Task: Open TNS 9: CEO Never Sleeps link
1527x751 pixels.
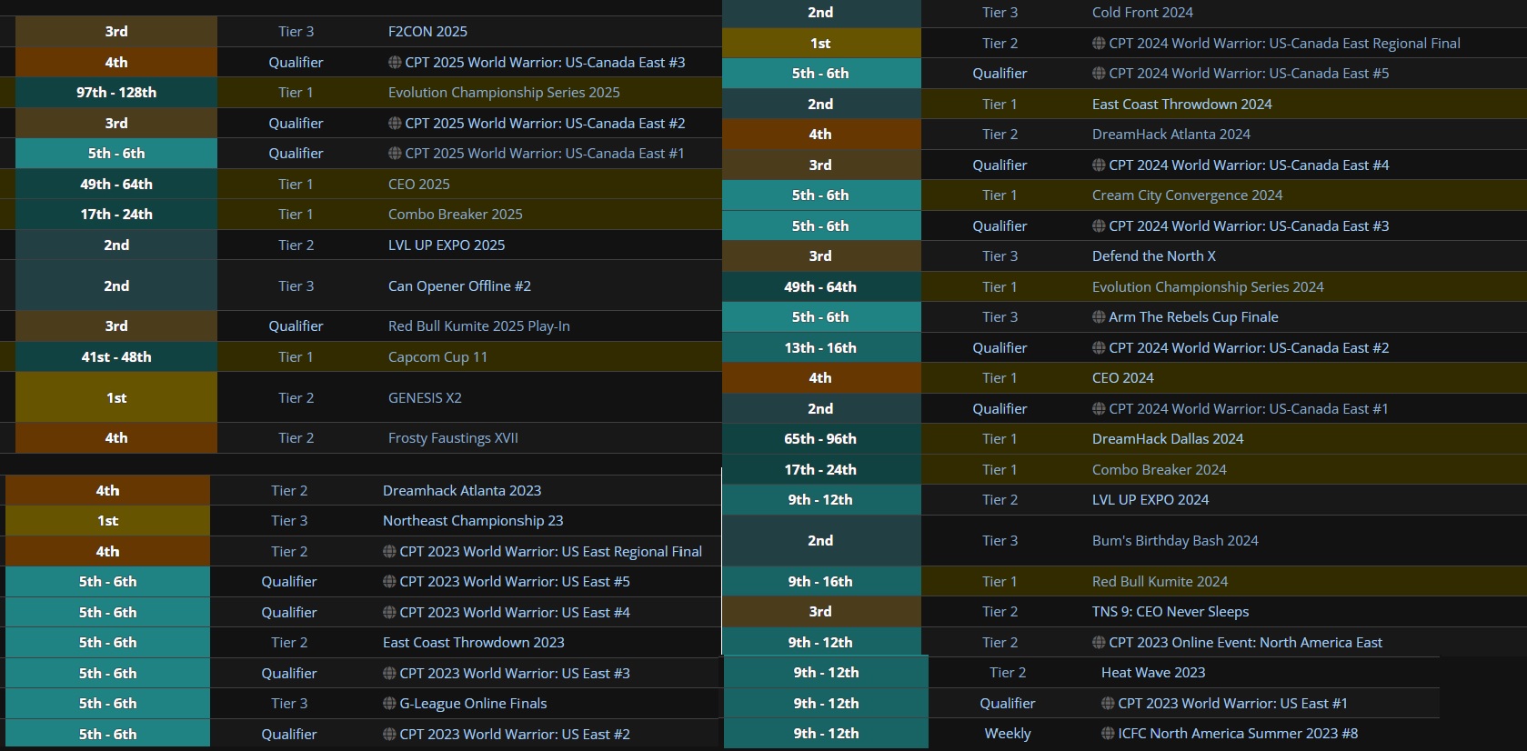Action: tap(1170, 612)
